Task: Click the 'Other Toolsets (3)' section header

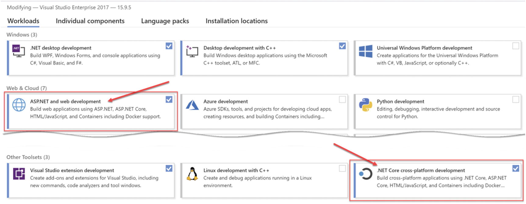Action: [28, 157]
